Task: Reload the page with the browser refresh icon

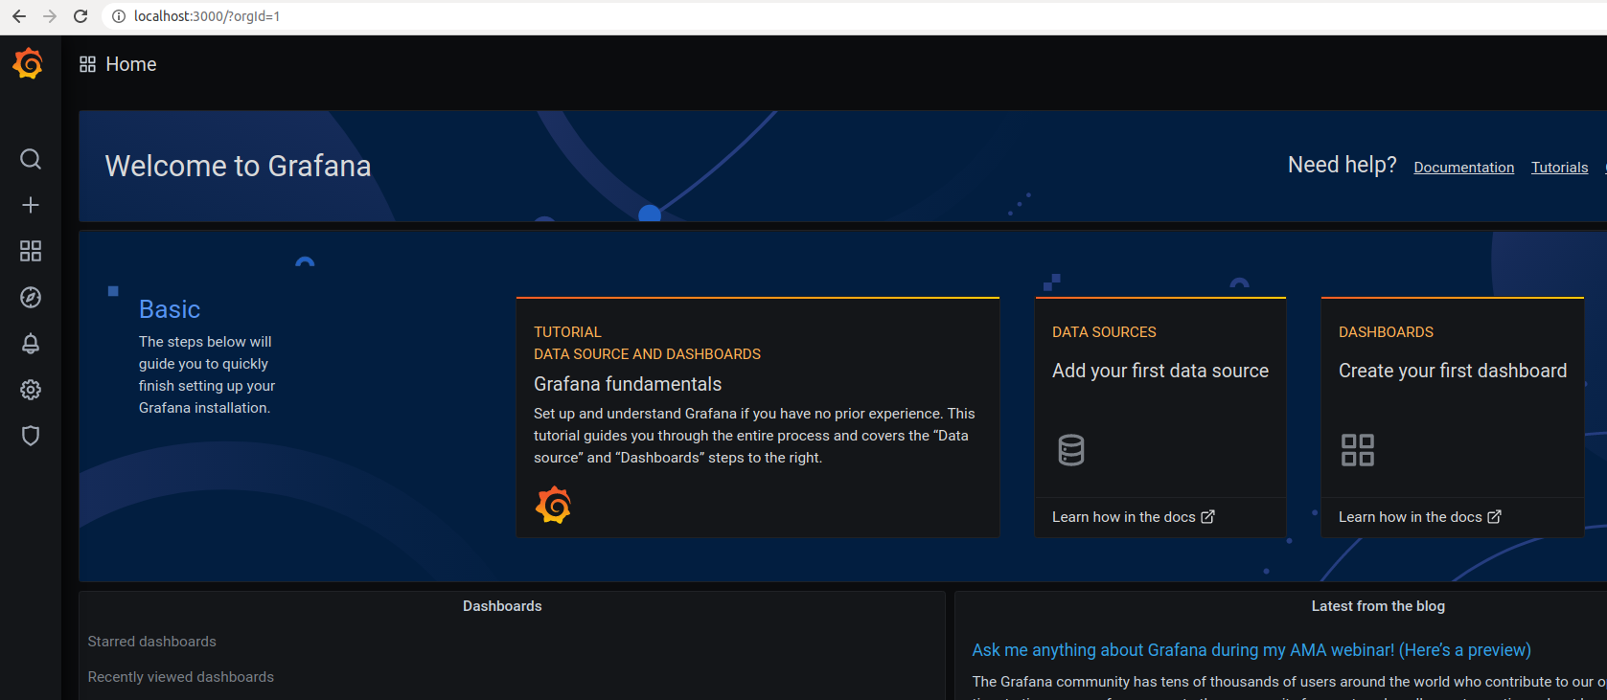Action: click(x=80, y=16)
